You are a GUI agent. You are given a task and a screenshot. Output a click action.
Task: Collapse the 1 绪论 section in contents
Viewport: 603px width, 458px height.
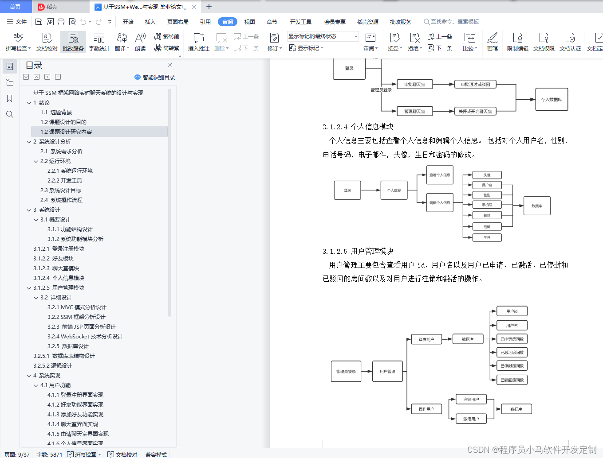point(29,102)
